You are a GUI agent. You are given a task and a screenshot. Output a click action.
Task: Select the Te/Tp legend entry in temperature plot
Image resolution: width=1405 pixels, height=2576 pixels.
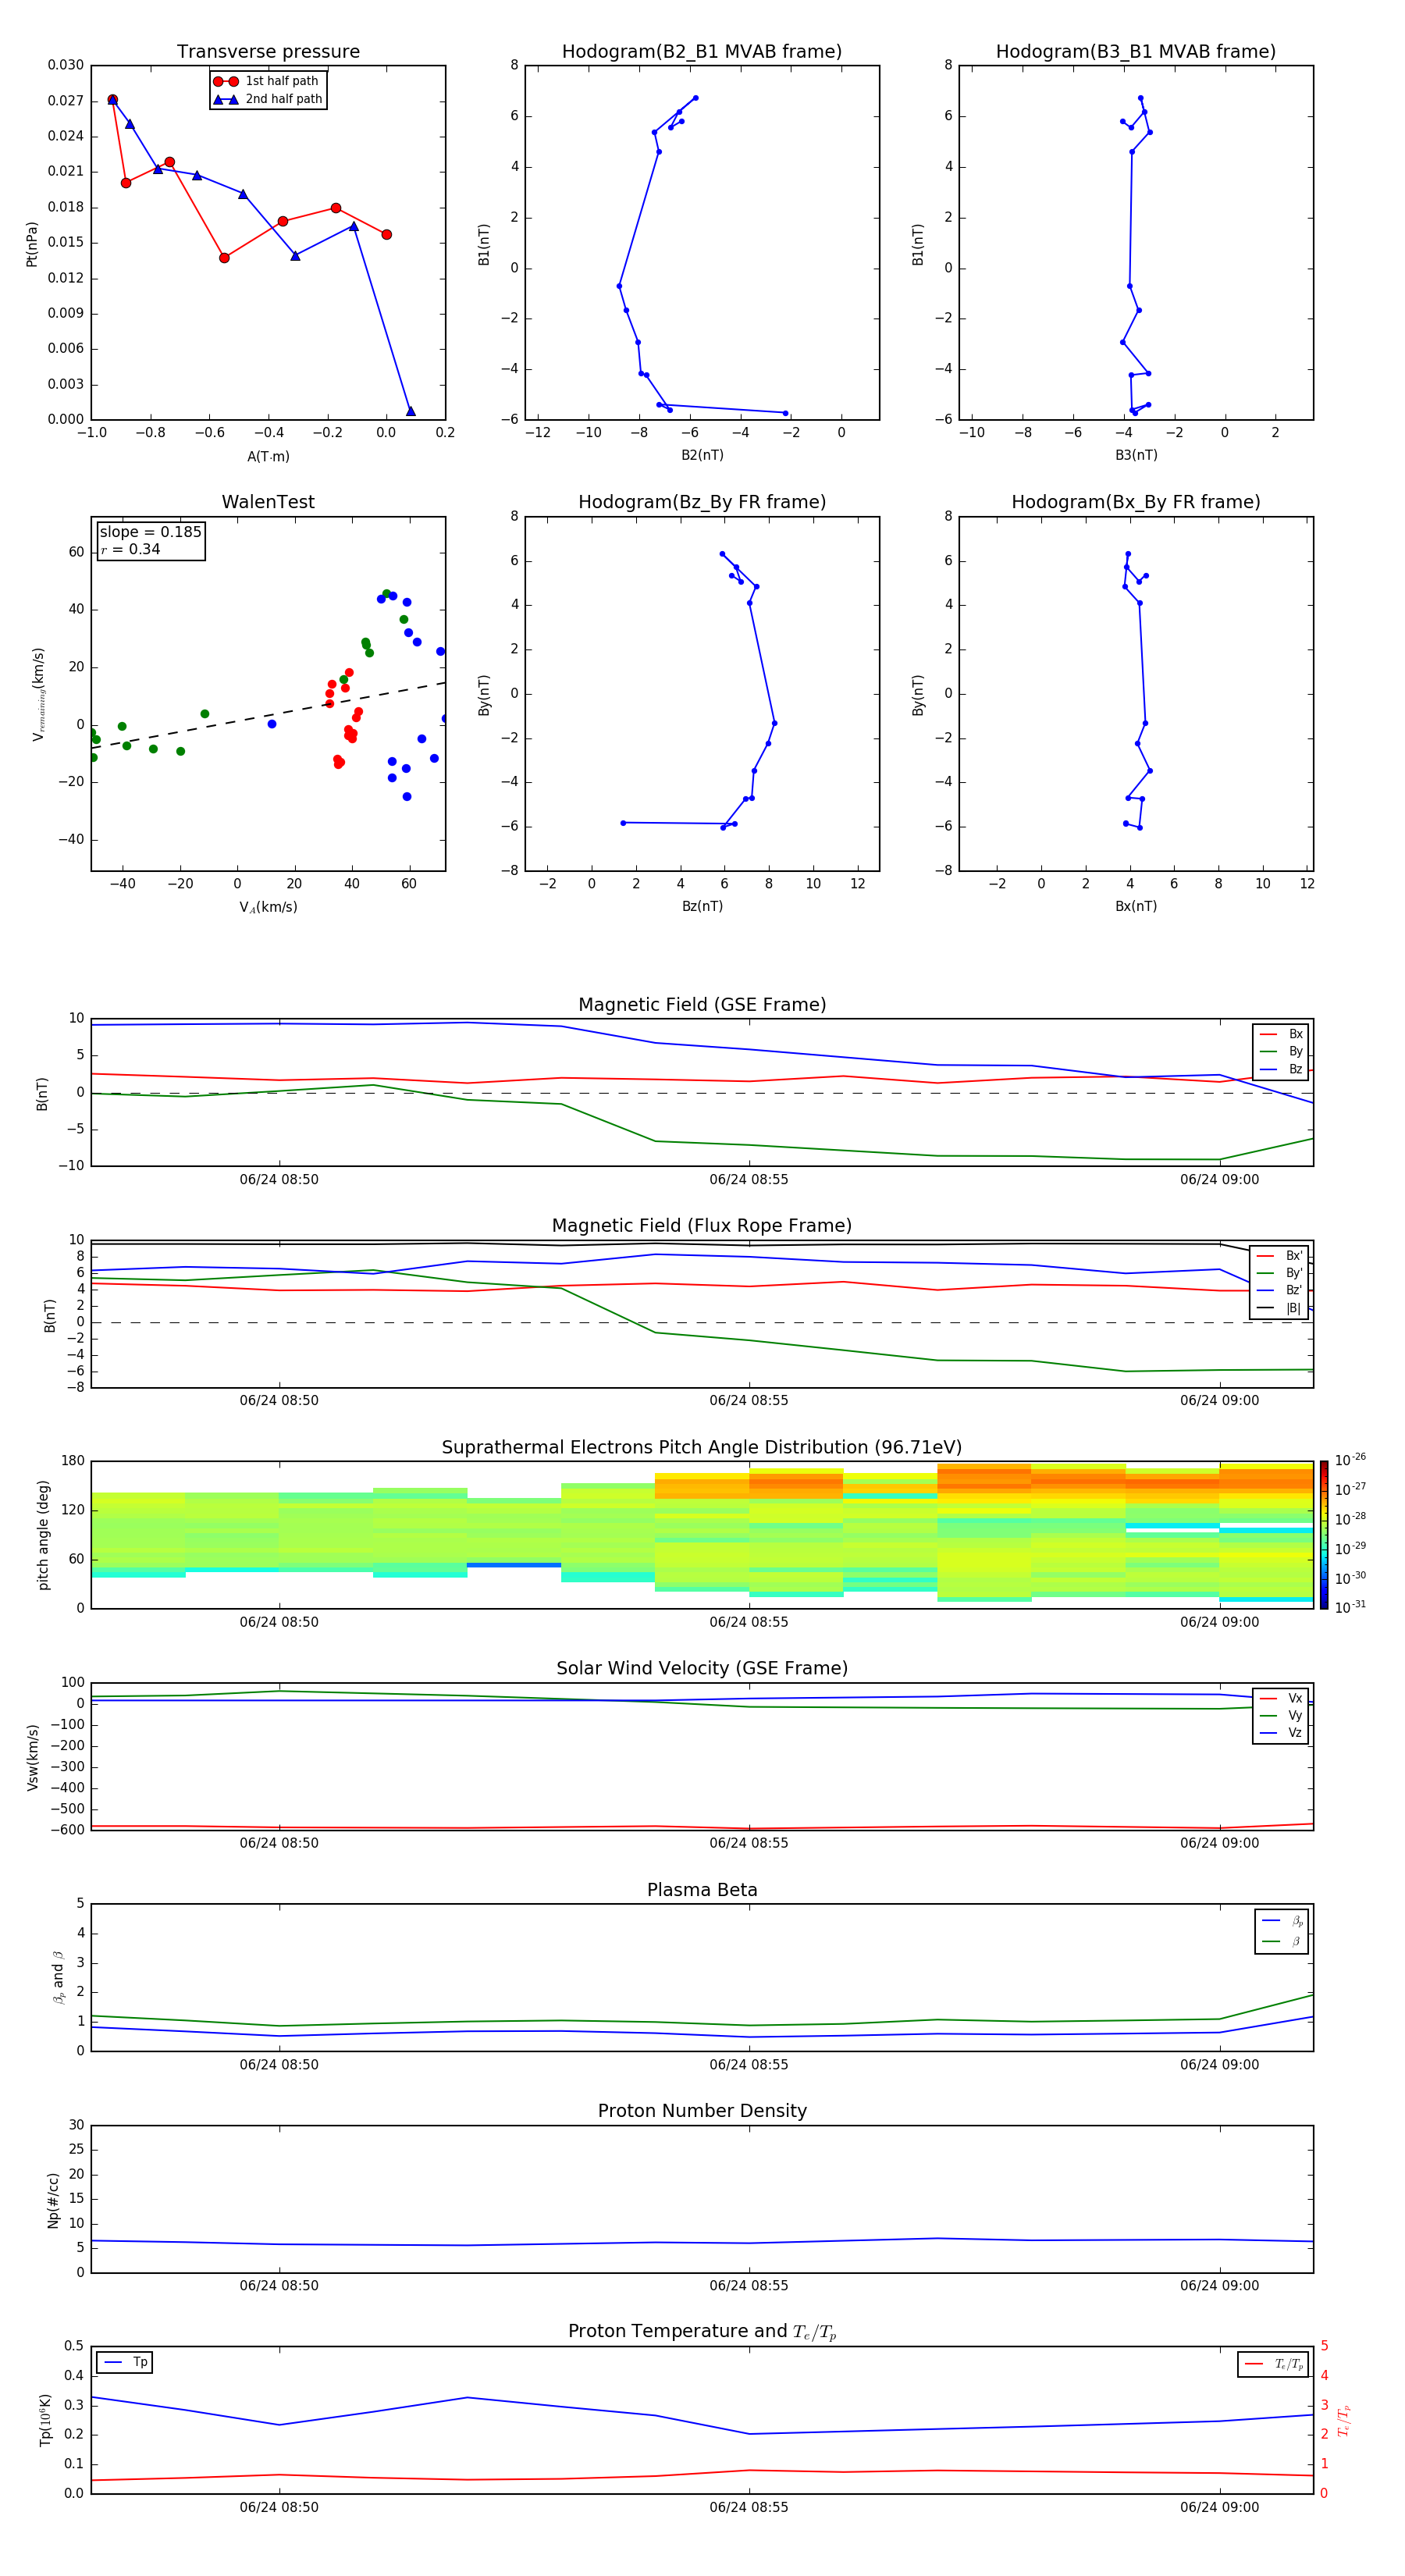(1273, 2364)
